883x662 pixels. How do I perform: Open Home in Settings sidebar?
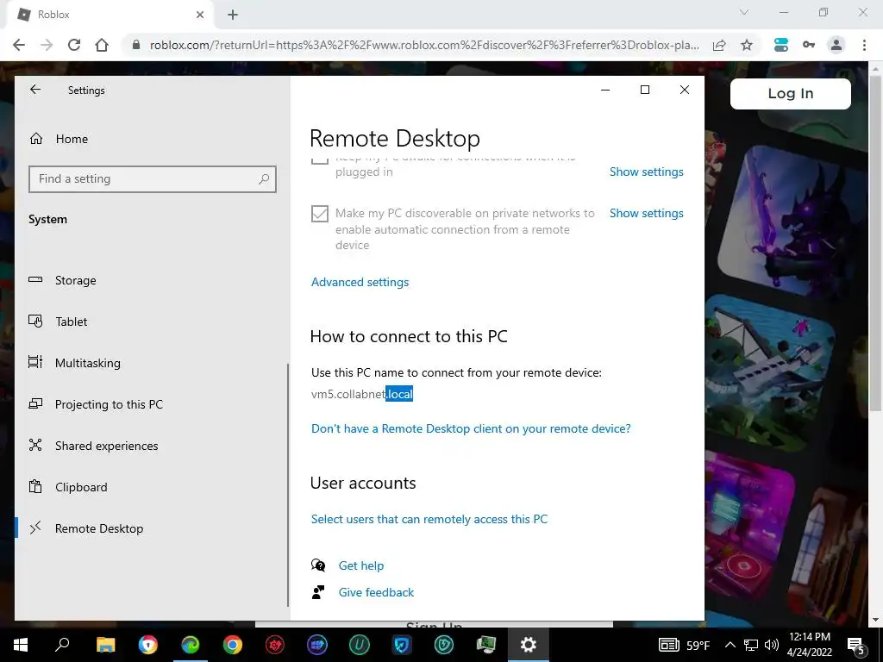click(72, 139)
